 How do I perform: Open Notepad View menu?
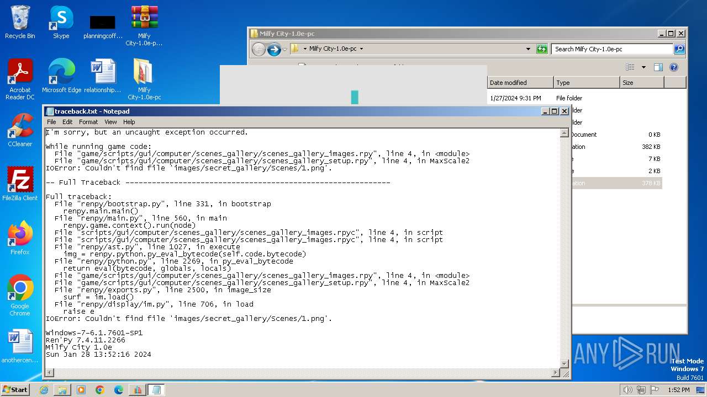[x=110, y=122]
